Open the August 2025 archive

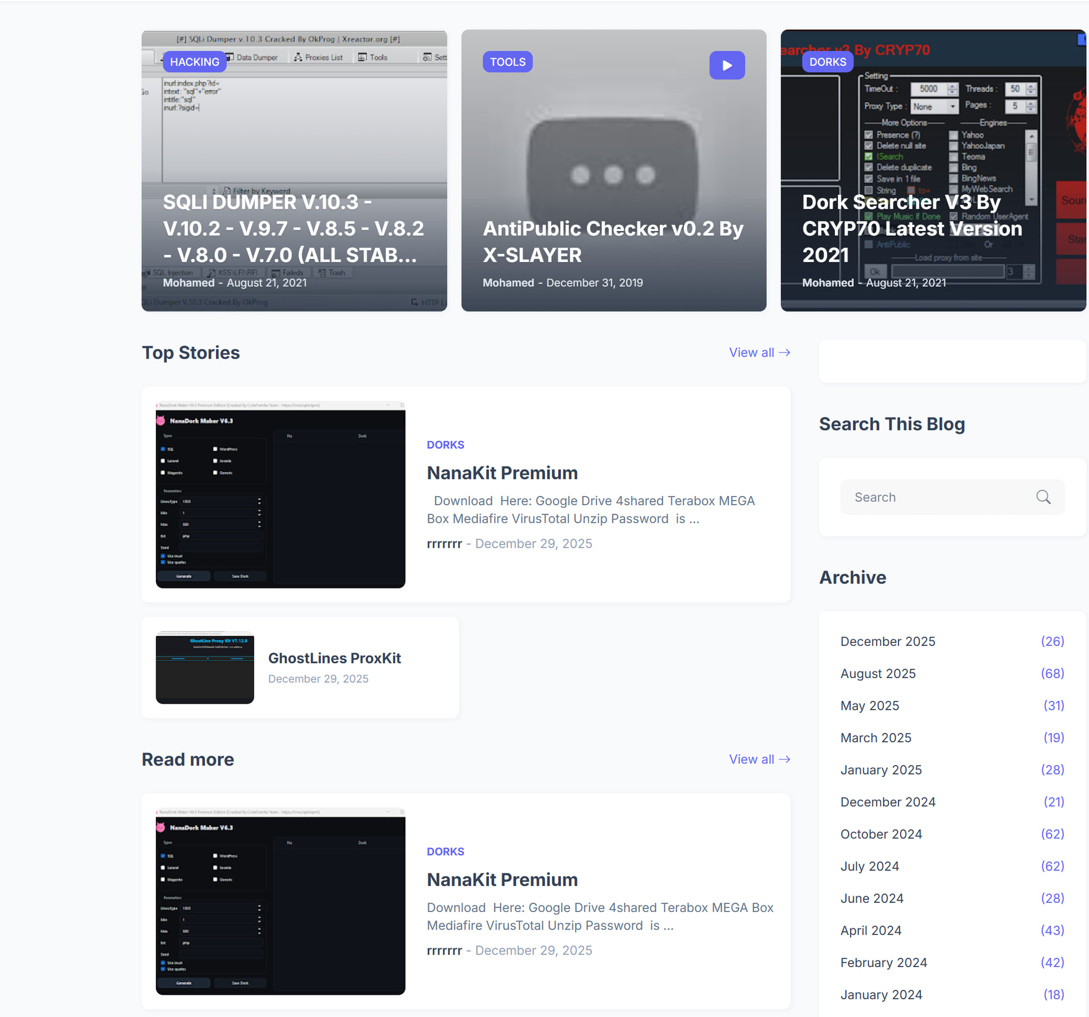tap(877, 673)
